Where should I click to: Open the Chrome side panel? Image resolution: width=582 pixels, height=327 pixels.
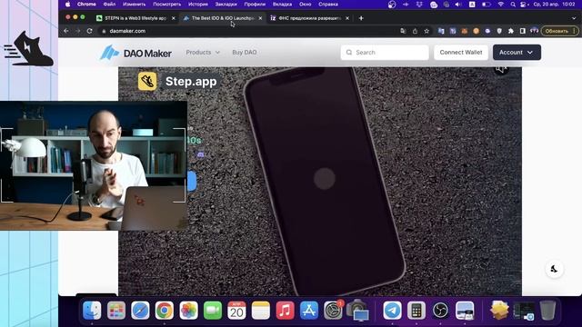tap(523, 31)
